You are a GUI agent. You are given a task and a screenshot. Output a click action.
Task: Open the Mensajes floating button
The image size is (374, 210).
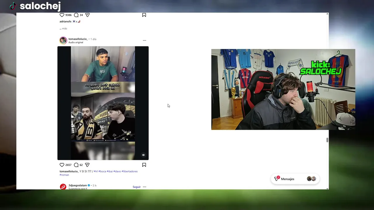point(295,179)
